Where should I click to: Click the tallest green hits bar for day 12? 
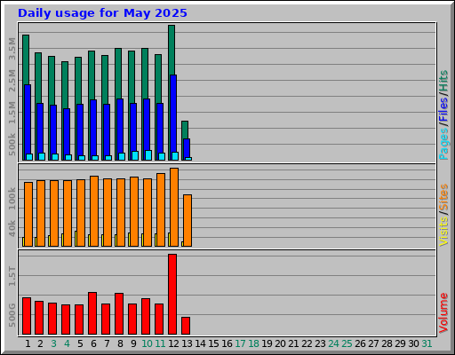(x=172, y=50)
